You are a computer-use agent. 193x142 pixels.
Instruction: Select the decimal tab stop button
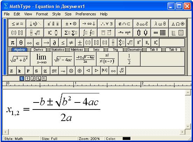pyautogui.click(x=44, y=79)
